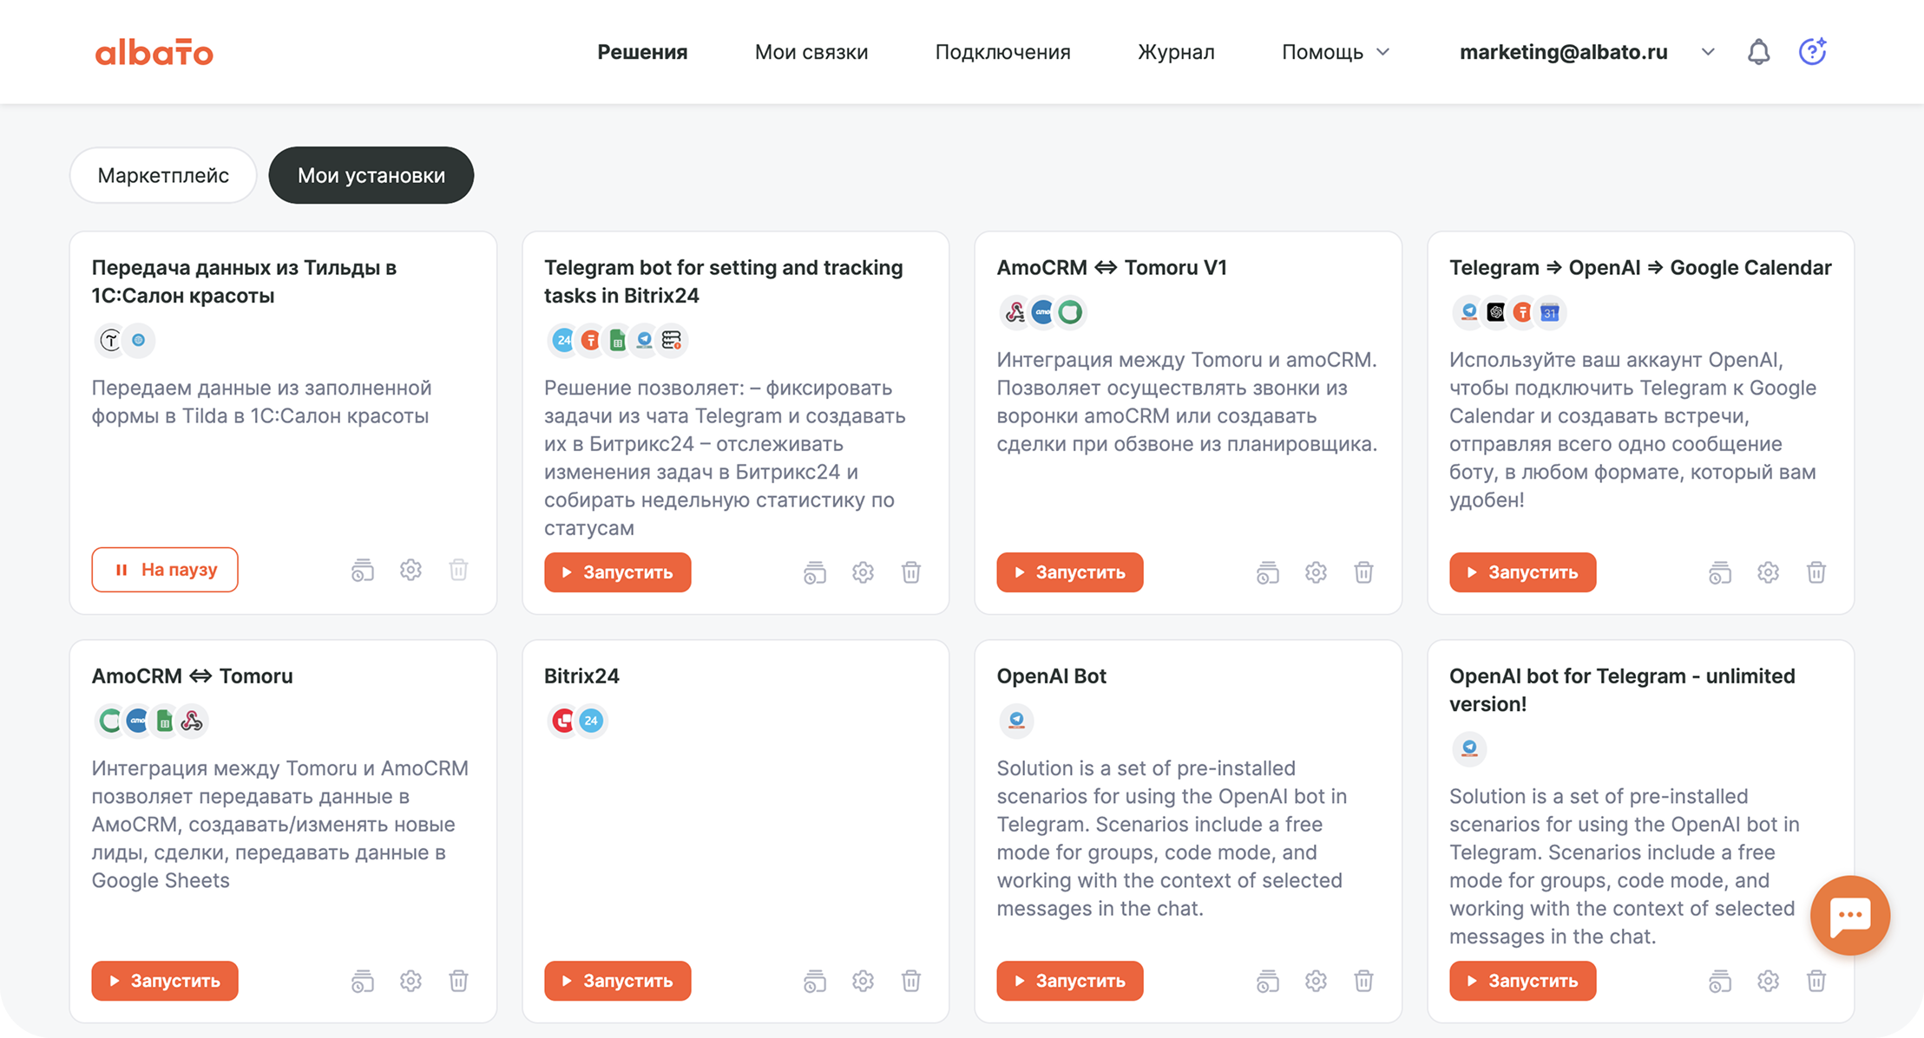Screen dimensions: 1924x1038
Task: Select the Мои установки tab
Action: point(371,175)
